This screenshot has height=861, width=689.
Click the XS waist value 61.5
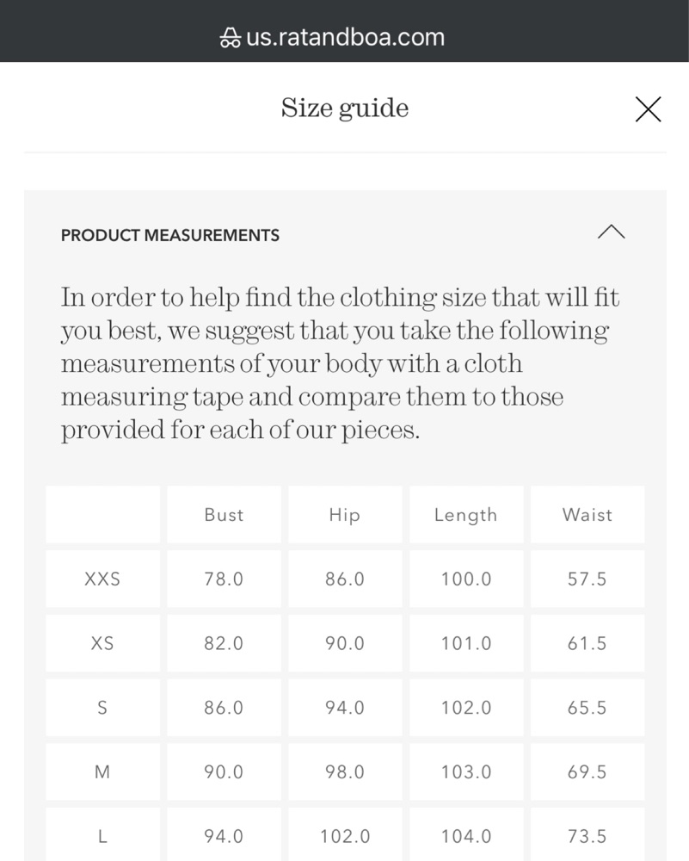click(587, 643)
